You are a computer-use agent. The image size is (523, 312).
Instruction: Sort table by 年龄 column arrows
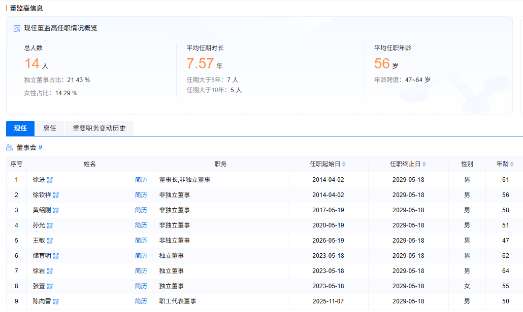tap(512, 164)
